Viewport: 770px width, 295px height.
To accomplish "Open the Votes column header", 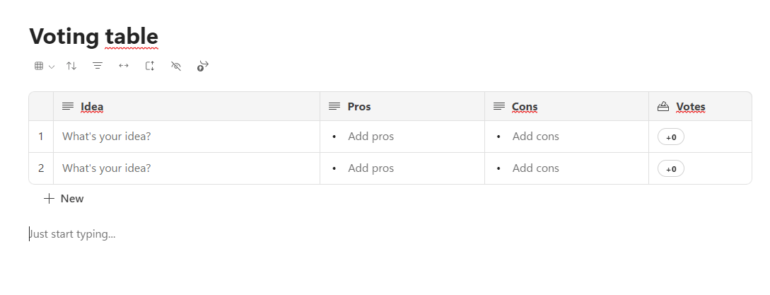I will point(690,107).
